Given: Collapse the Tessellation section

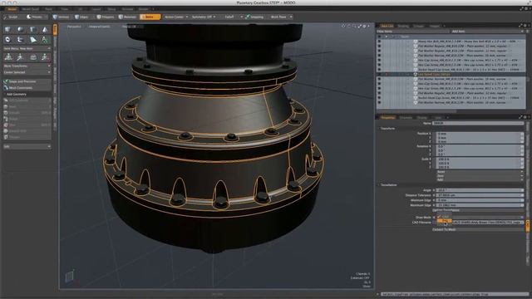Looking at the screenshot, I should click(379, 185).
